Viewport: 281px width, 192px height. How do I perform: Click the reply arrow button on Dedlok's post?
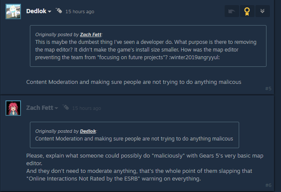232,11
